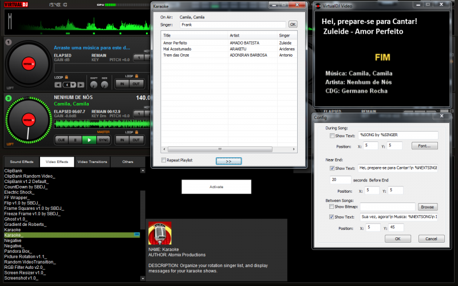Open the Others tab
Viewport: 458px width, 286px height.
coord(128,162)
